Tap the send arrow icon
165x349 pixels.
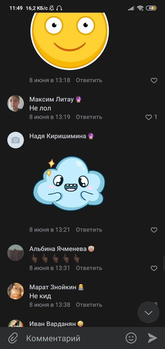(x=152, y=338)
